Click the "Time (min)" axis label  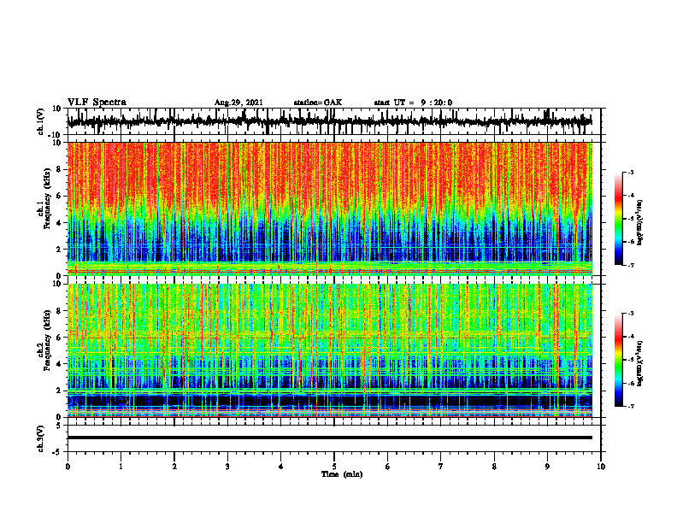pos(342,474)
